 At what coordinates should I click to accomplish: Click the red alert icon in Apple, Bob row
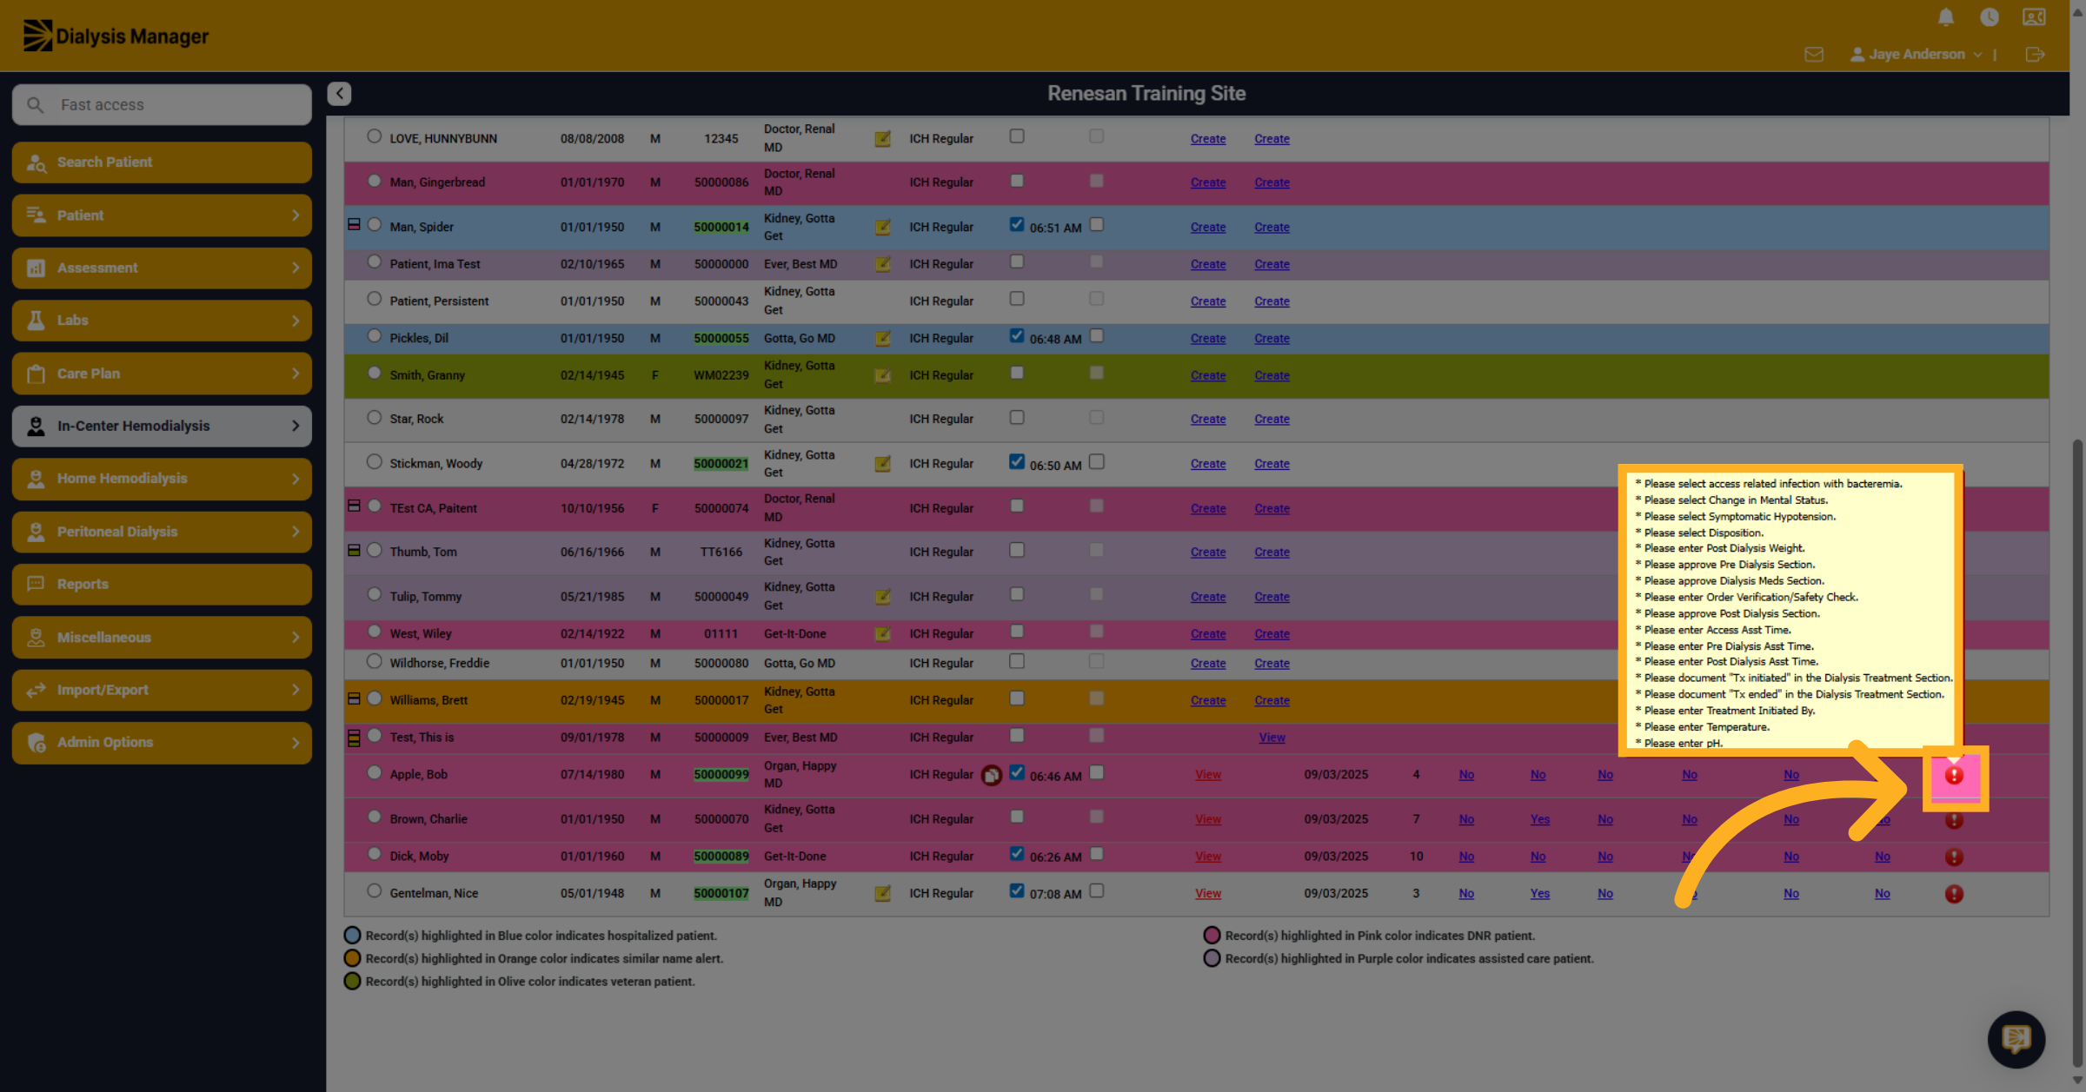[x=1954, y=775]
